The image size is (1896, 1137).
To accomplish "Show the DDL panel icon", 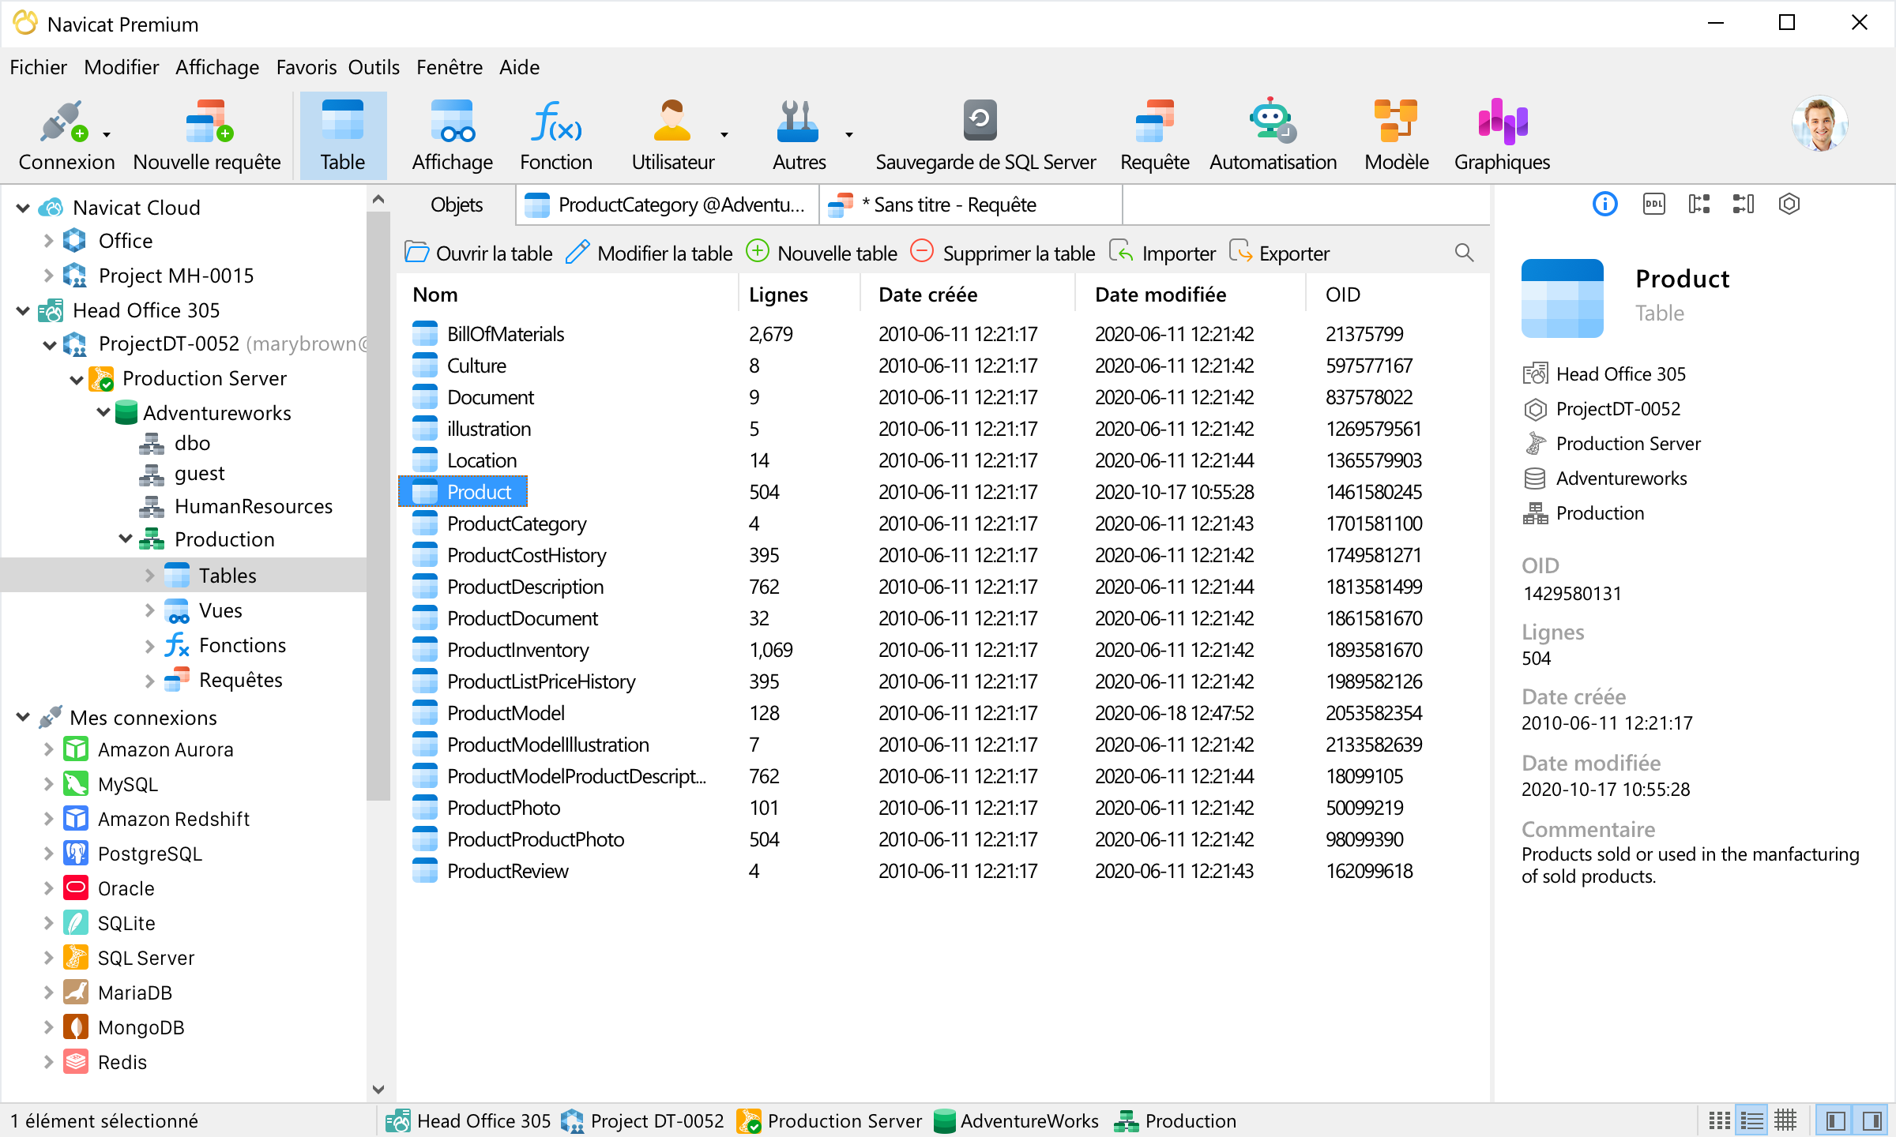I will tap(1653, 205).
